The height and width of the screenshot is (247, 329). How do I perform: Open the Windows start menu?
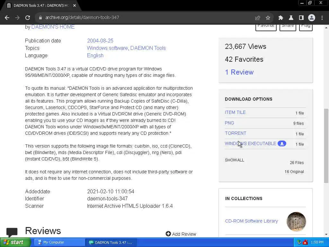(15, 242)
